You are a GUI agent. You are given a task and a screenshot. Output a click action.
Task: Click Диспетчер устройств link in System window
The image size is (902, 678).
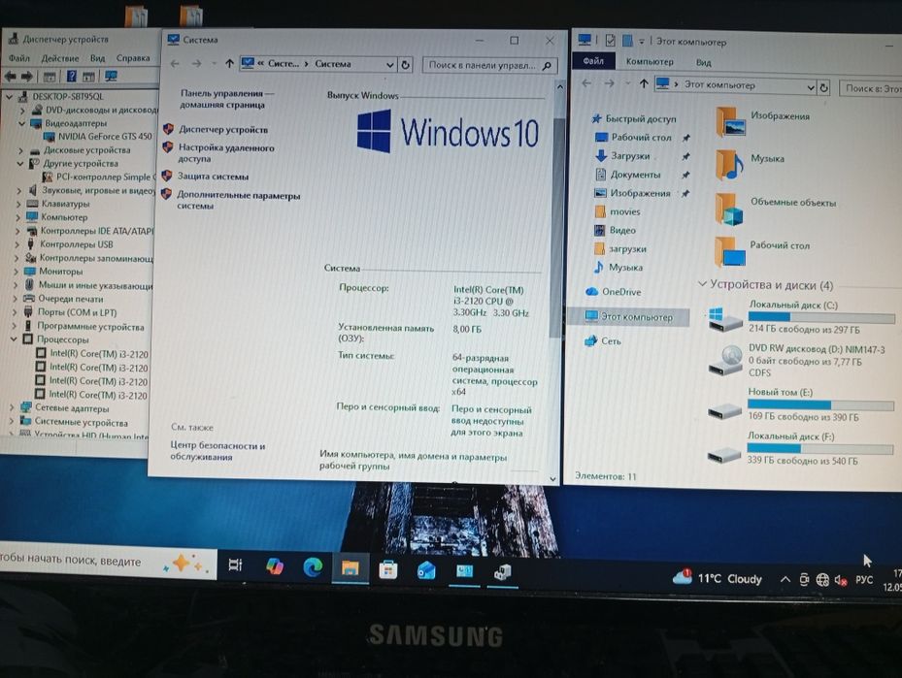223,130
